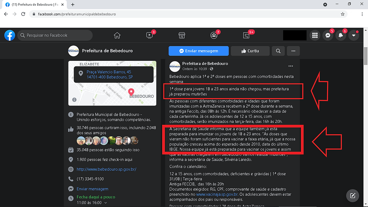Click the map info icon
The image size is (368, 207).
pyautogui.click(x=74, y=100)
